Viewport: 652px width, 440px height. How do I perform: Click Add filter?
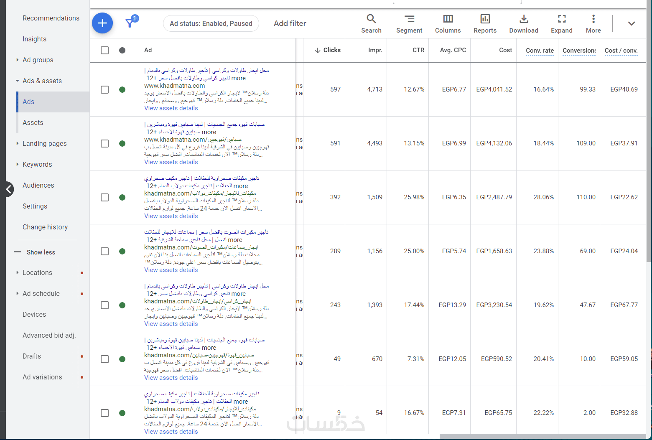[290, 23]
